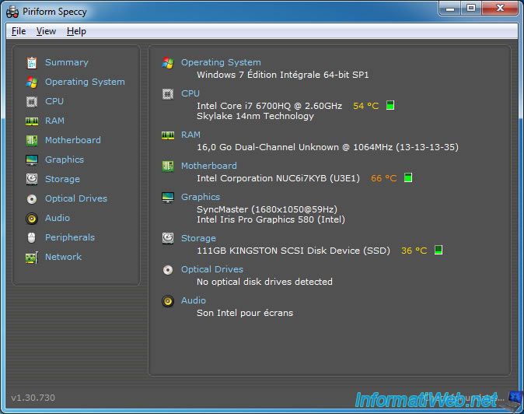The width and height of the screenshot is (524, 414).
Task: Open the Audio section in sidebar
Action: [58, 218]
